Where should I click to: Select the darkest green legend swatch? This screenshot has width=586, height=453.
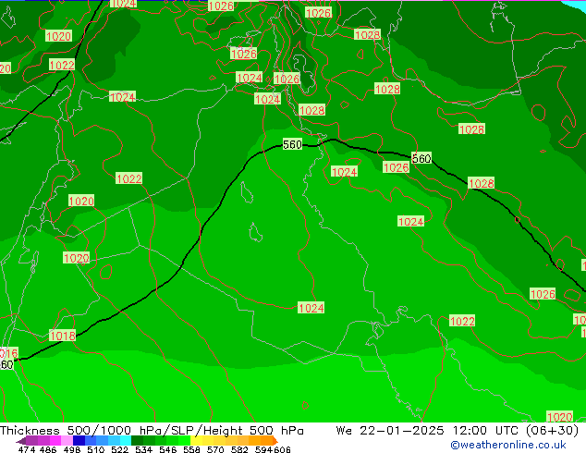[137, 441]
